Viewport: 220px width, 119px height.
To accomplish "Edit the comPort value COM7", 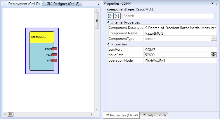I will coord(180,49).
